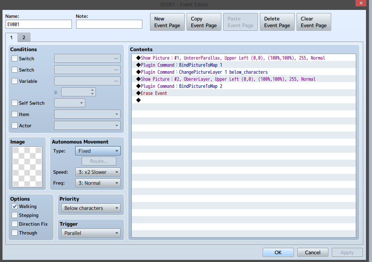Open the Actor condition dropdown
Image resolution: width=372 pixels, height=262 pixels.
pos(87,126)
